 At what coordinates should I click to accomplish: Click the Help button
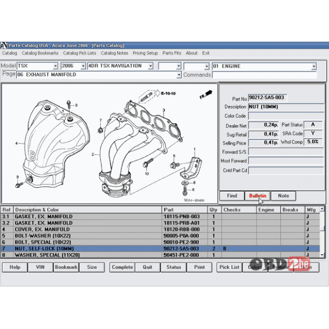[15, 267]
